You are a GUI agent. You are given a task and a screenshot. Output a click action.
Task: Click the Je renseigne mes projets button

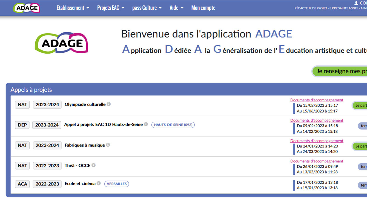click(x=340, y=71)
